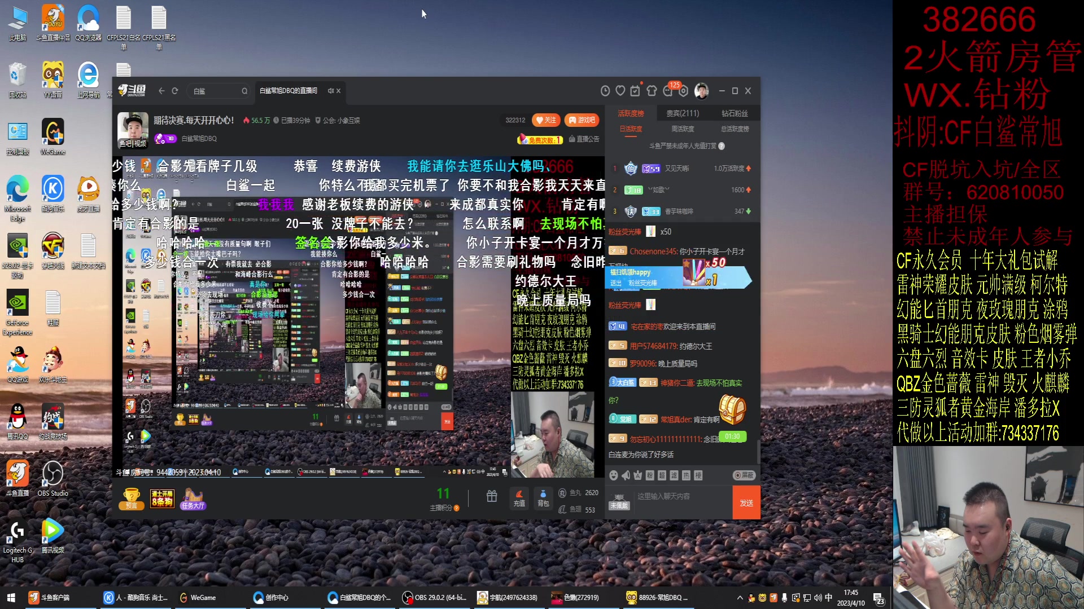This screenshot has height=609, width=1084.
Task: Select the 总活跃度榜 sub-tab
Action: click(735, 129)
